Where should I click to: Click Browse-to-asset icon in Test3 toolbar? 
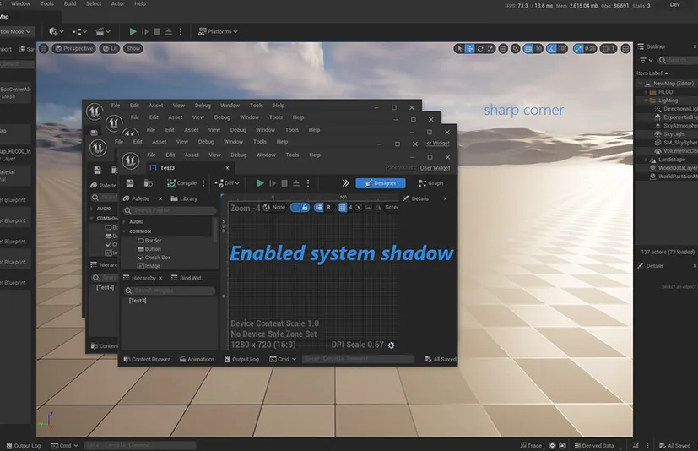pos(149,183)
